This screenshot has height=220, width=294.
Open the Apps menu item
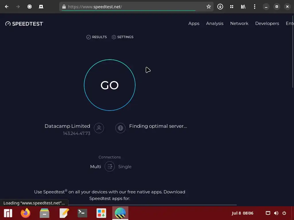[194, 23]
